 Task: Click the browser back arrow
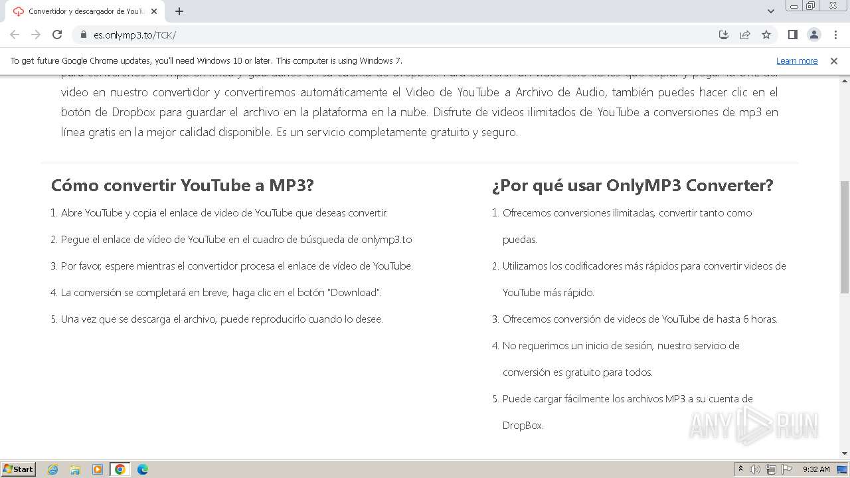pos(15,35)
